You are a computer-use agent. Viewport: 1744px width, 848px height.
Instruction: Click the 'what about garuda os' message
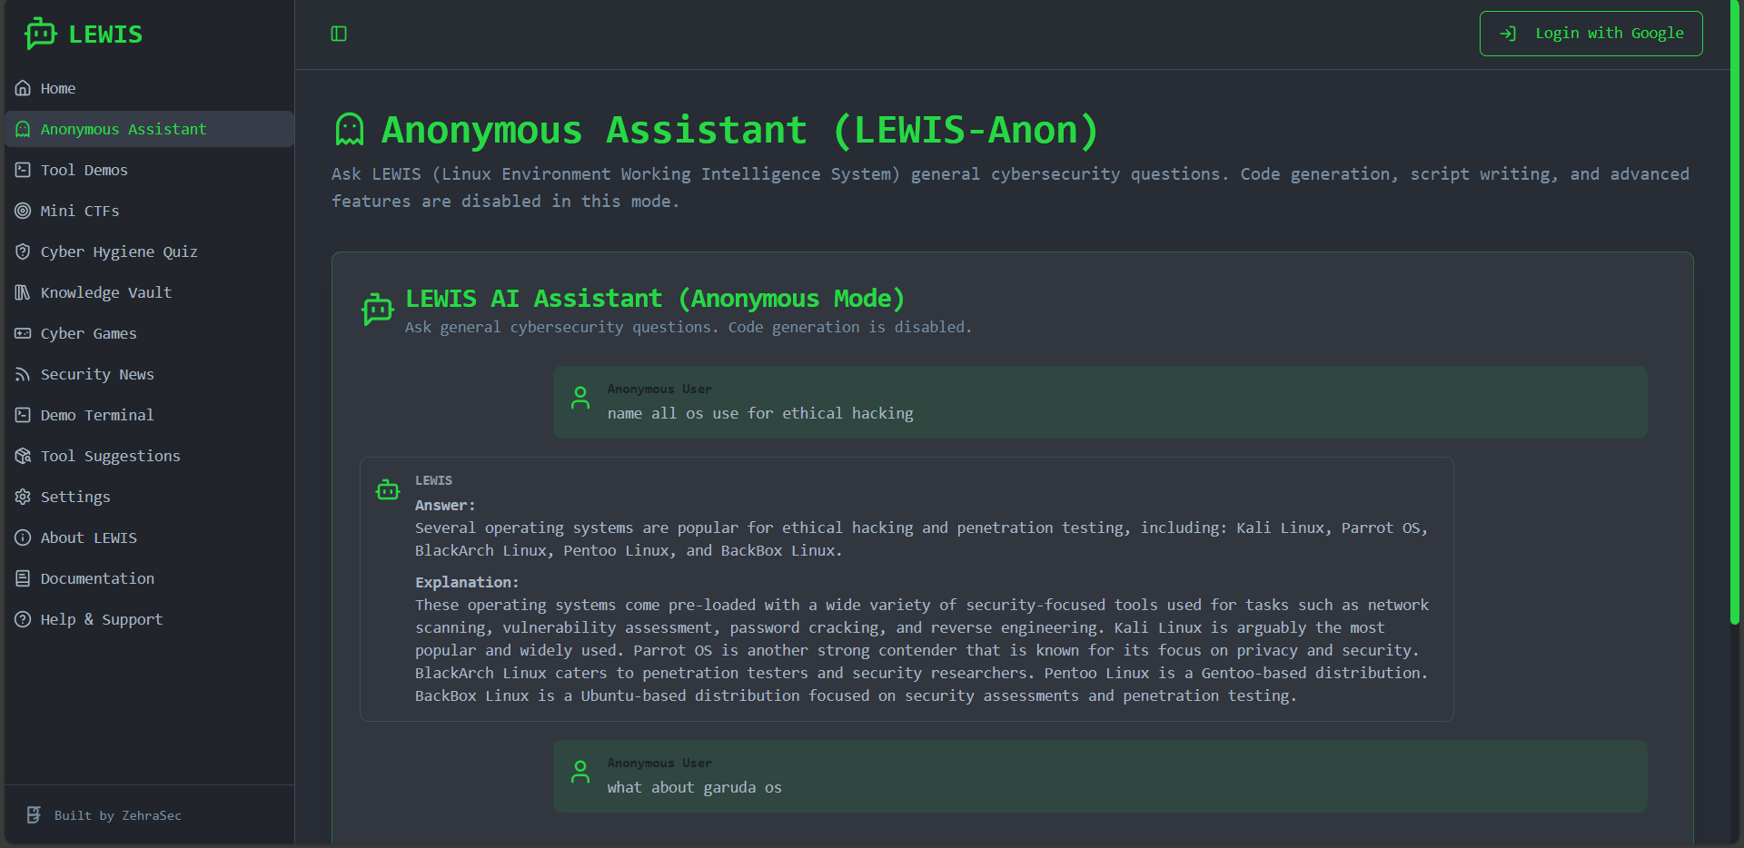tap(694, 787)
